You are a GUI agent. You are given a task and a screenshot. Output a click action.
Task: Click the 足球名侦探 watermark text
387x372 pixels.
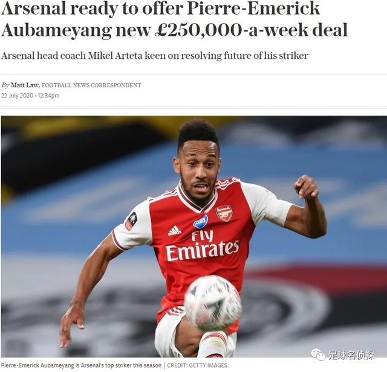351,355
